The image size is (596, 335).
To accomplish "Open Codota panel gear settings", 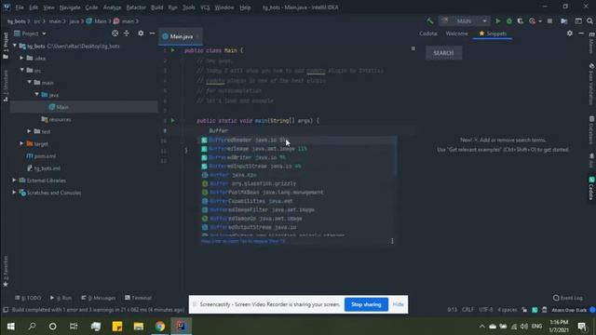I will (569, 33).
